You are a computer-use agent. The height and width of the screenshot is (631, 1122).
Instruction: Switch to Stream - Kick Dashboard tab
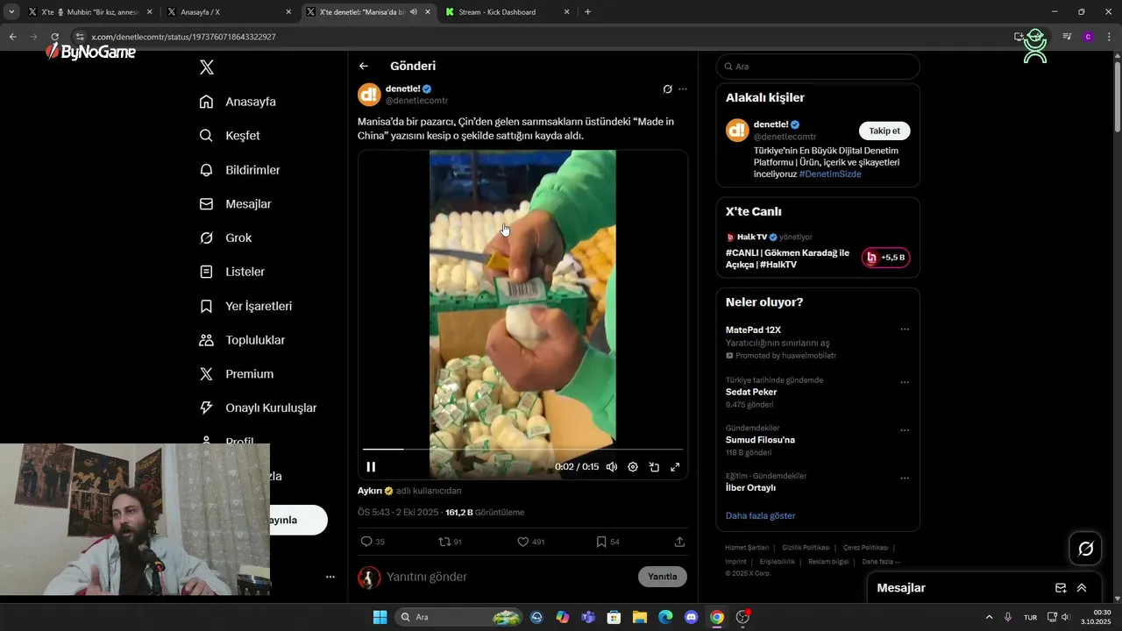point(508,12)
